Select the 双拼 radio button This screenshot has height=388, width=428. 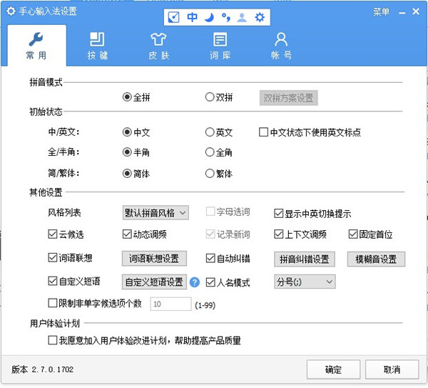pyautogui.click(x=210, y=98)
